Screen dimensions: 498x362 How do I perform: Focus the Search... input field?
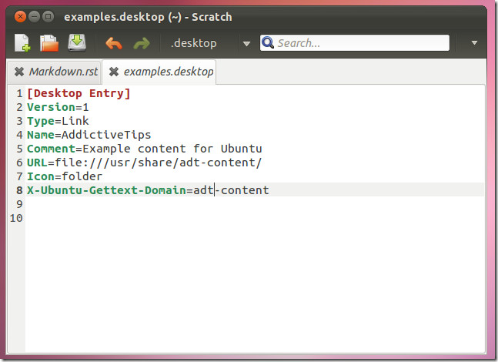pyautogui.click(x=355, y=43)
